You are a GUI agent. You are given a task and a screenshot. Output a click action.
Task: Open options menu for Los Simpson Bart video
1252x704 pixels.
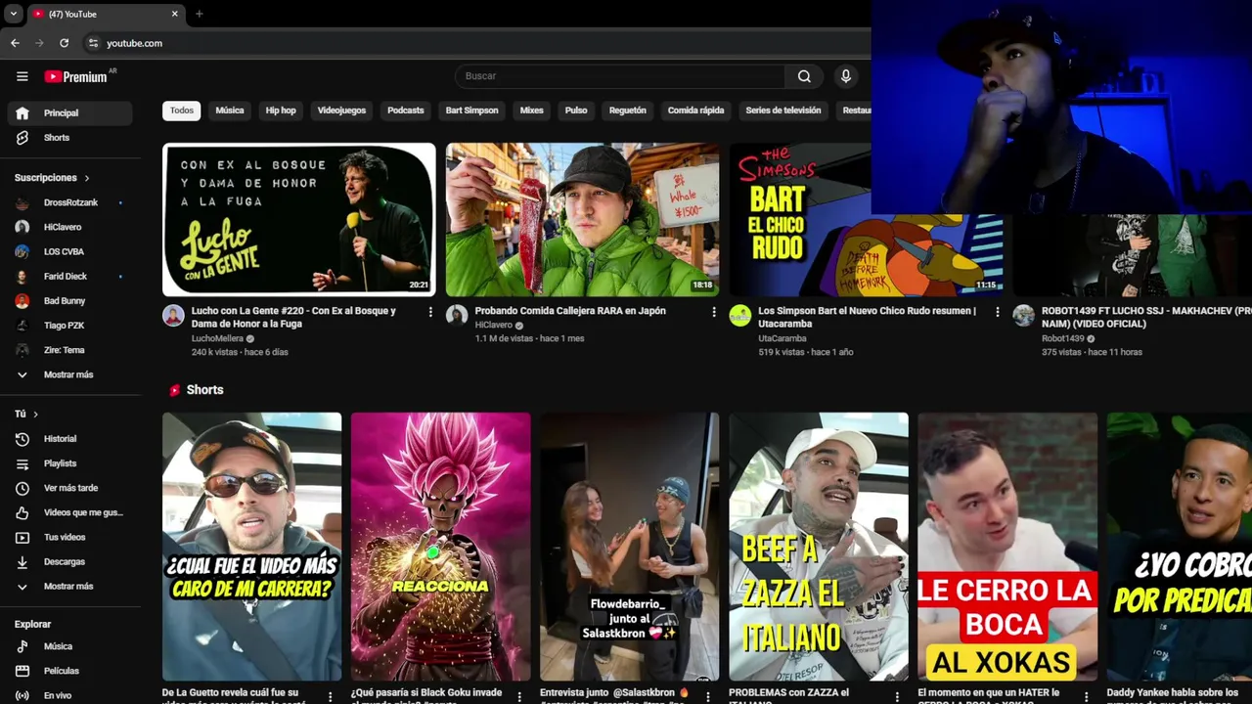point(997,312)
